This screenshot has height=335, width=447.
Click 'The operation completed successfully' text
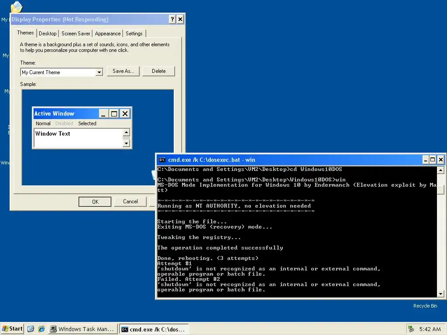(220, 248)
